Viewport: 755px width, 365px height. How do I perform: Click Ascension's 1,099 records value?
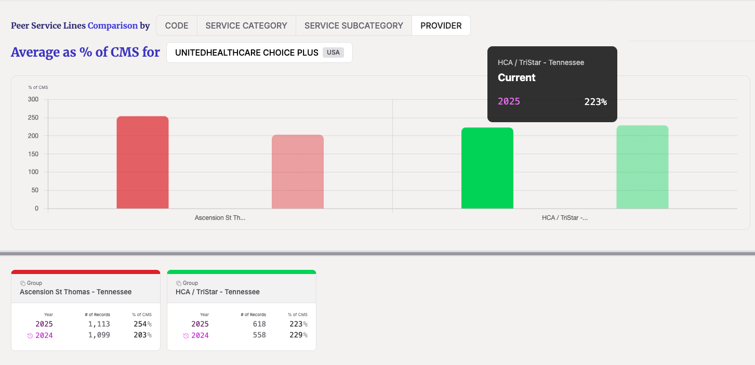click(99, 335)
